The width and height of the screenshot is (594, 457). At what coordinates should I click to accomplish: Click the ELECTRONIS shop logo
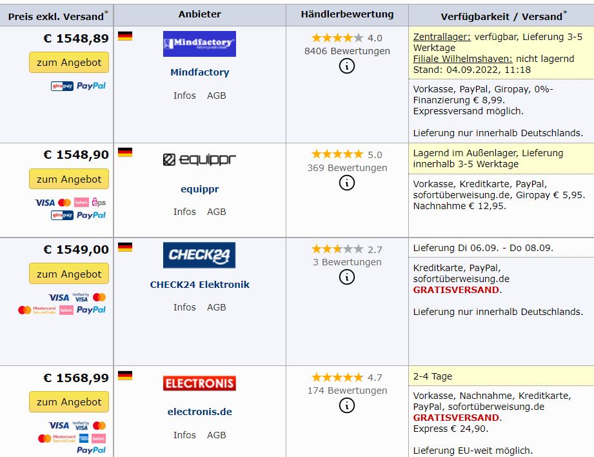pyautogui.click(x=199, y=383)
